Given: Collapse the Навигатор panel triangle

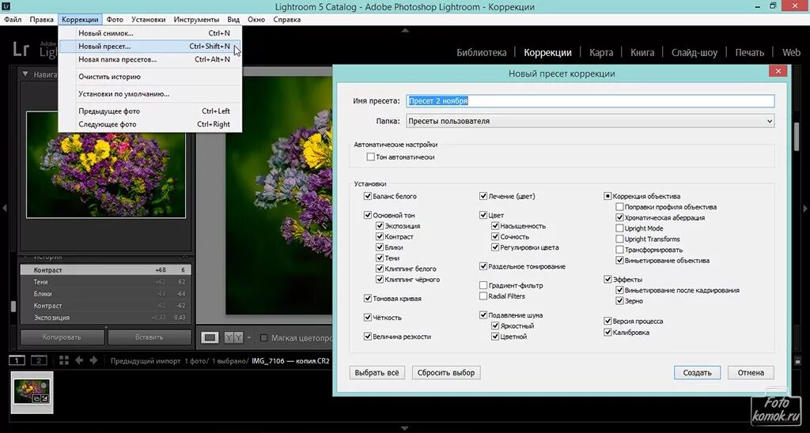Looking at the screenshot, I should [x=25, y=74].
